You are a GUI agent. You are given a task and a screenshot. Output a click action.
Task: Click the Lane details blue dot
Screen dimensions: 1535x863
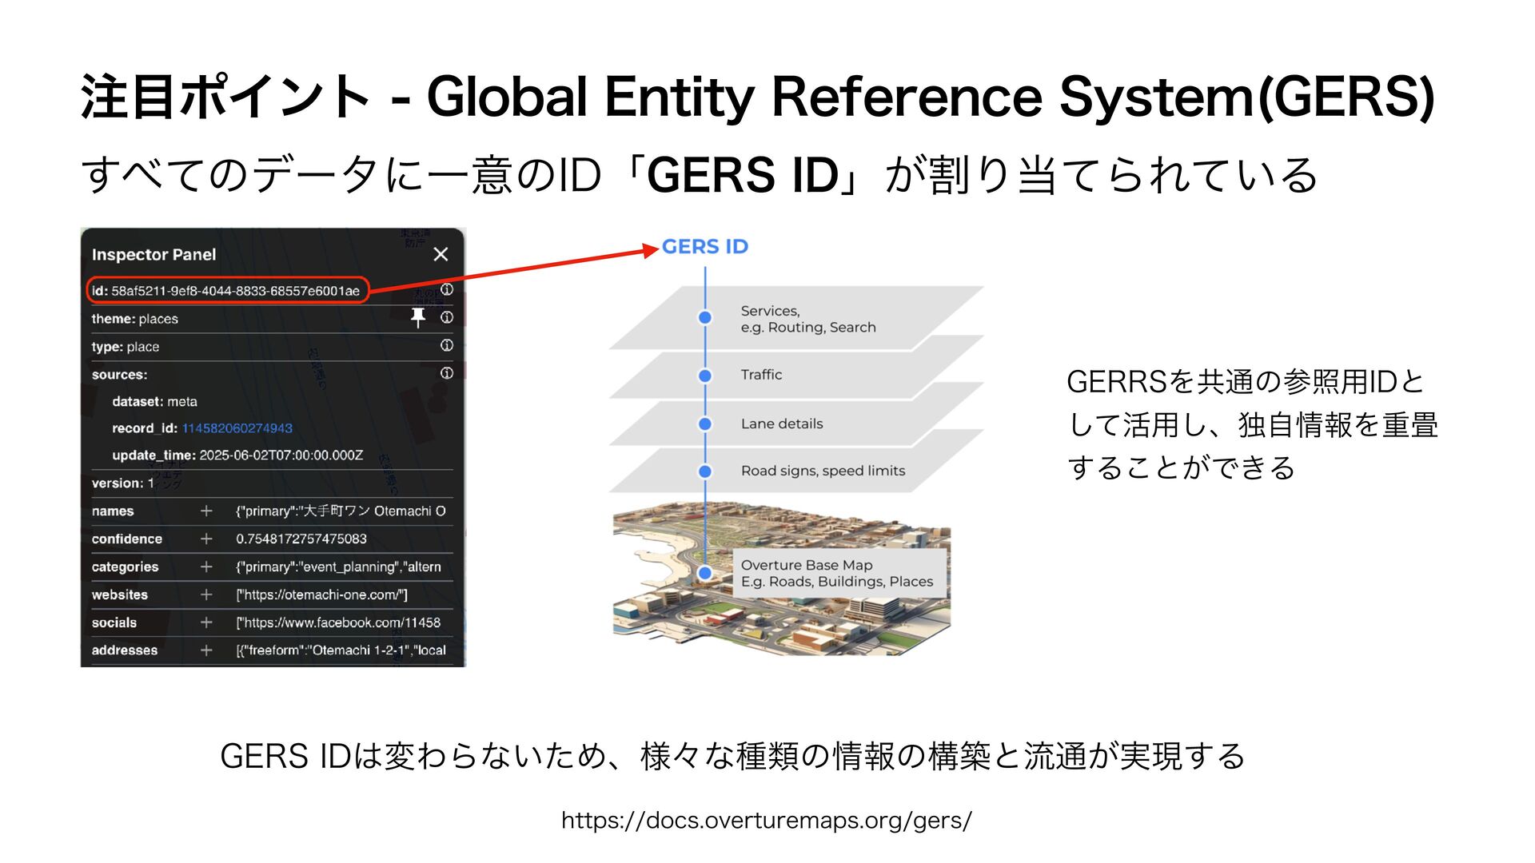point(705,424)
